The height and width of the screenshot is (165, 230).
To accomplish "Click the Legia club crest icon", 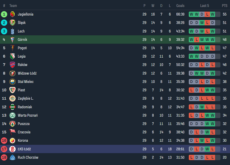I will coord(12,56).
